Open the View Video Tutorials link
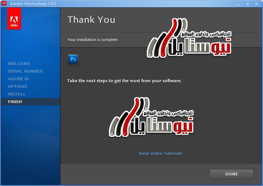Image resolution: width=263 pixels, height=186 pixels. coord(160,153)
